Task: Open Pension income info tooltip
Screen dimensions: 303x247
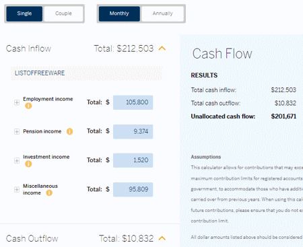Action: (69, 131)
